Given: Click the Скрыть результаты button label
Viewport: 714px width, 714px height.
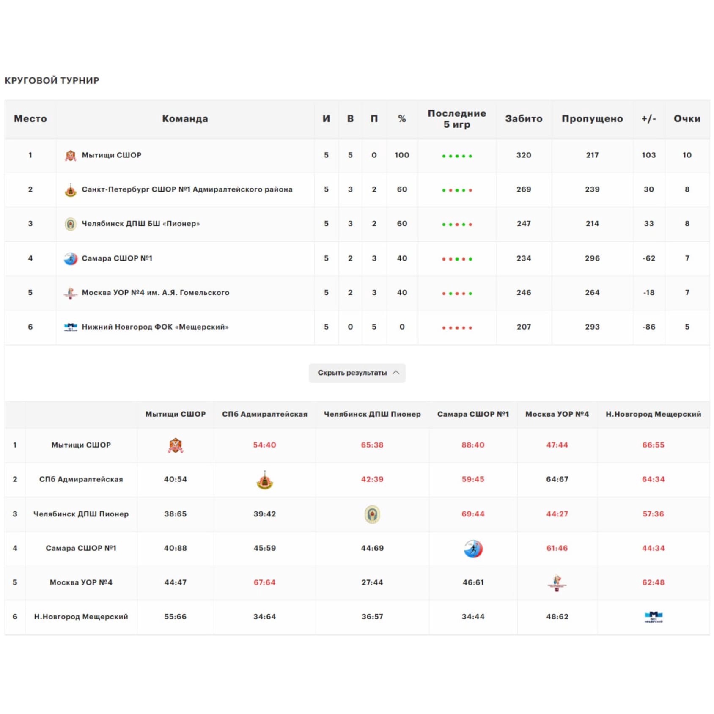Looking at the screenshot, I should pos(352,373).
